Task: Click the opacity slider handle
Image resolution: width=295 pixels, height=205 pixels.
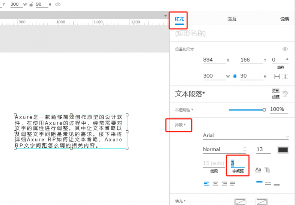Action: (x=264, y=110)
